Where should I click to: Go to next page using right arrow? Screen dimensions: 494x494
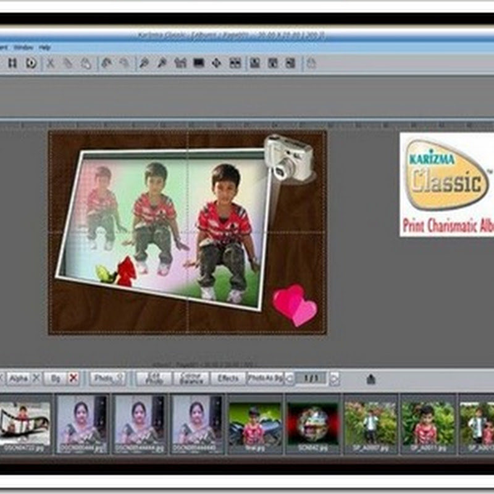coord(335,379)
